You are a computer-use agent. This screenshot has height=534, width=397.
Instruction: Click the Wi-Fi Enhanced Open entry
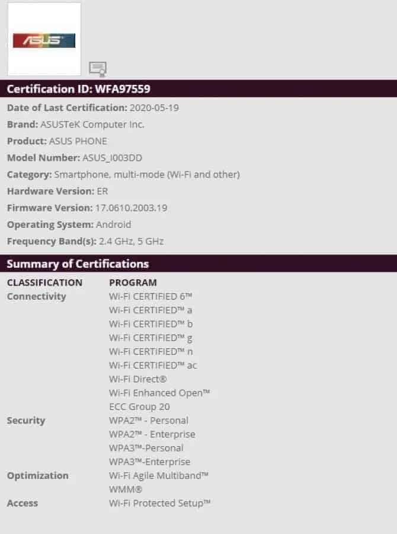tap(159, 393)
